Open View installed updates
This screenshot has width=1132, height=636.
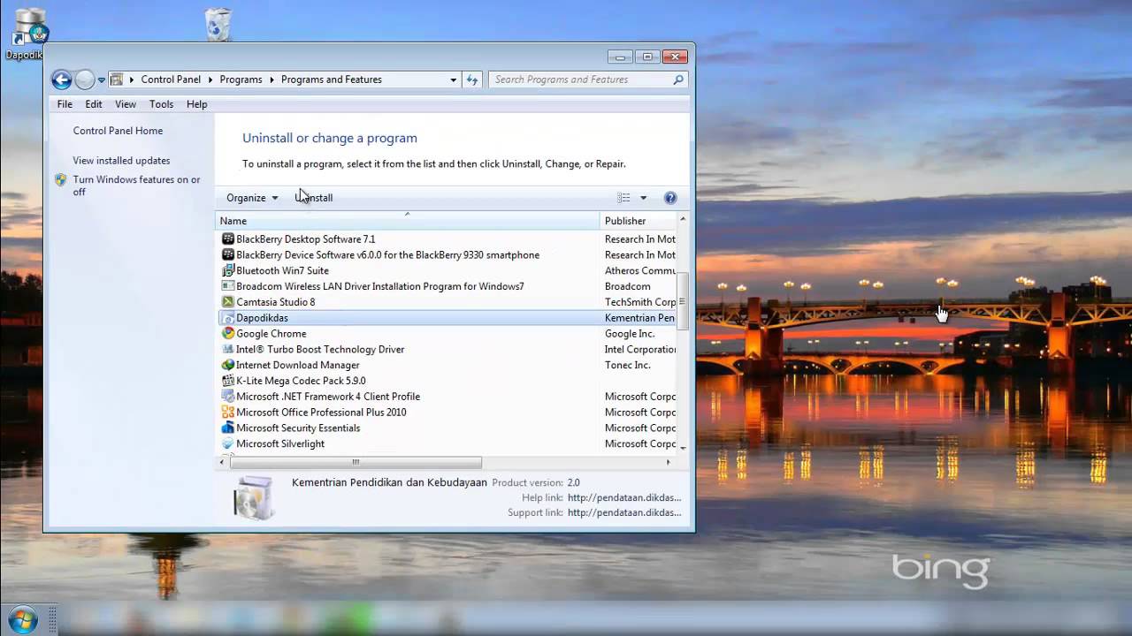point(121,161)
